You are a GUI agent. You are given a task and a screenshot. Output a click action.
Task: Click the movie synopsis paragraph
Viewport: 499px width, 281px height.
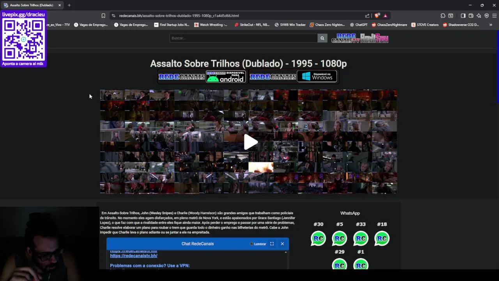coord(198,222)
